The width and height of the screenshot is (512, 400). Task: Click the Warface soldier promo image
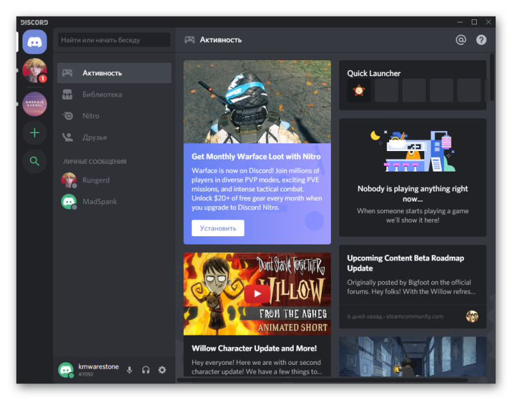(x=257, y=102)
